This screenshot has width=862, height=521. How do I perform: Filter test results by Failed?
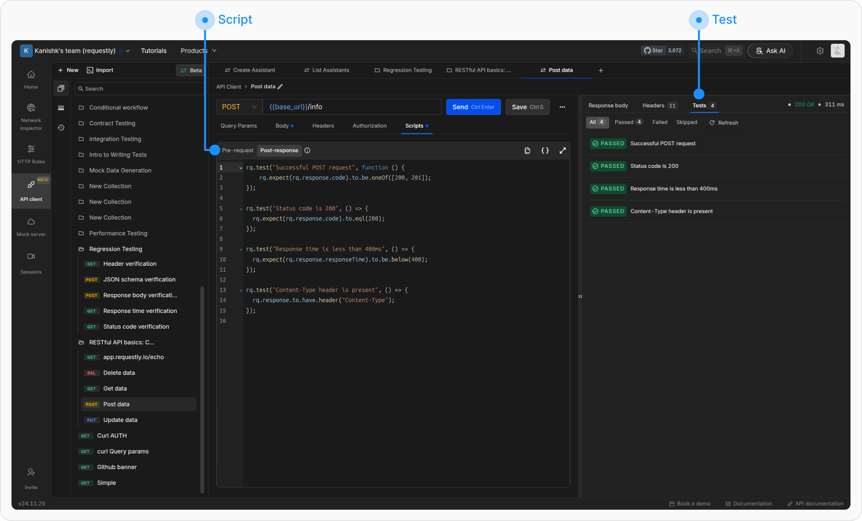click(x=659, y=122)
